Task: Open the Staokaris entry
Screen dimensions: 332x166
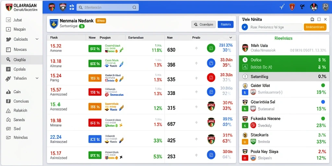Action: (x=284, y=138)
